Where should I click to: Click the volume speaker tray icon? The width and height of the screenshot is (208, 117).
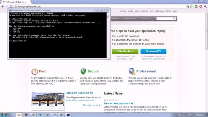(191, 115)
